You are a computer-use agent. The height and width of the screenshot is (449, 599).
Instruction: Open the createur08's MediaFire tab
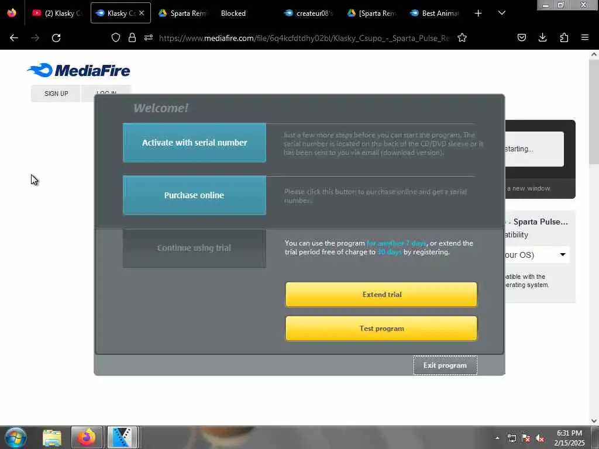coord(309,13)
